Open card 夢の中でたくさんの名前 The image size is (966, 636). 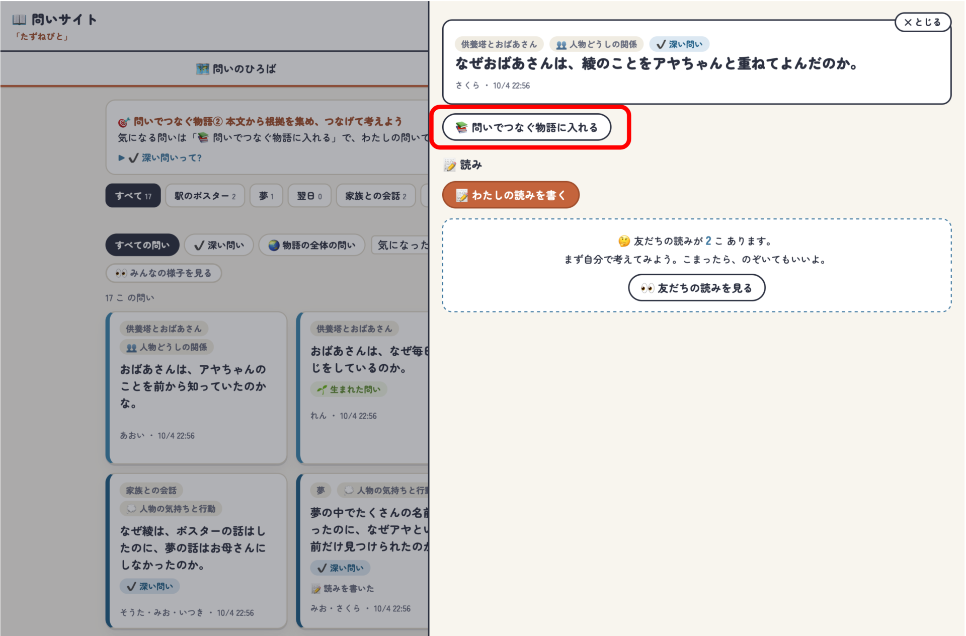(x=363, y=550)
